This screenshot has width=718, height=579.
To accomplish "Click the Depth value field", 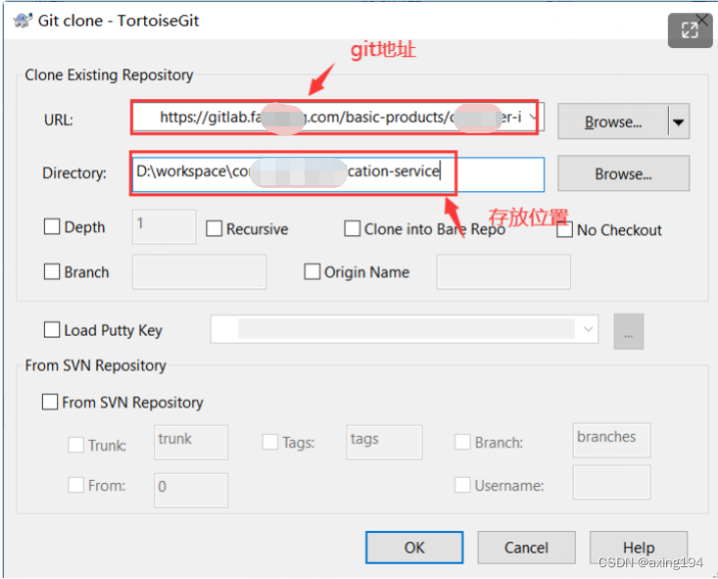I will coord(164,226).
